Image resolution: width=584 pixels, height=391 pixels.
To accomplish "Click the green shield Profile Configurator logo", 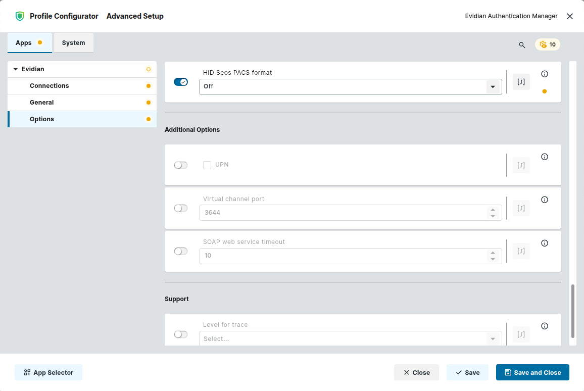I will click(20, 16).
